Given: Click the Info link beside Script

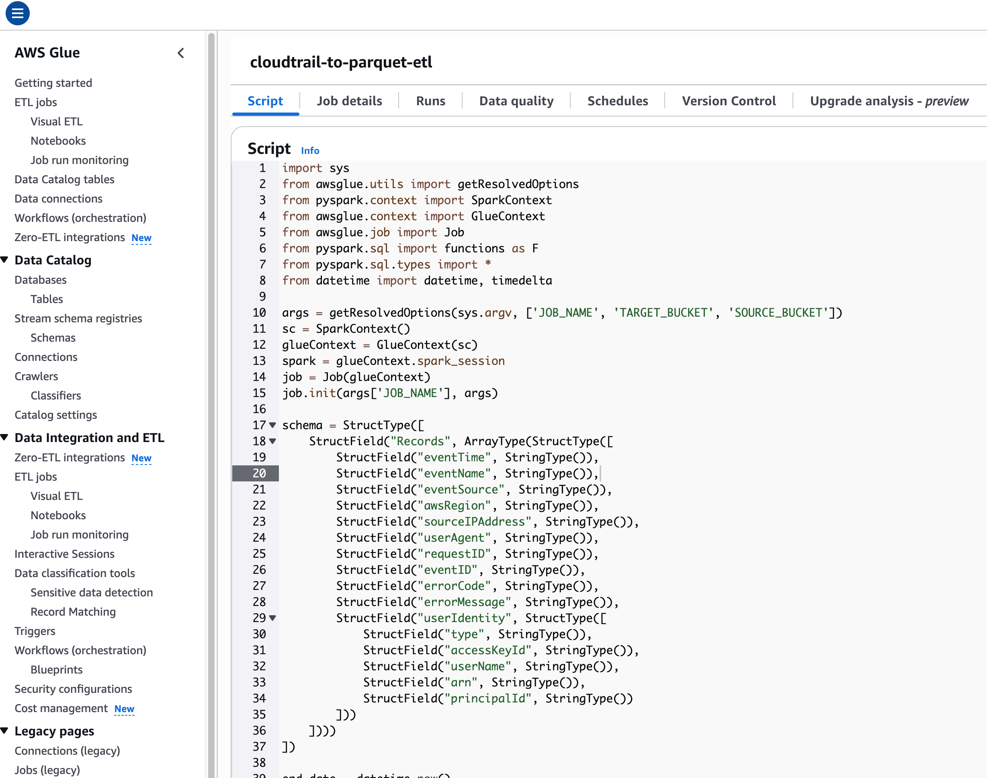Looking at the screenshot, I should (x=310, y=151).
